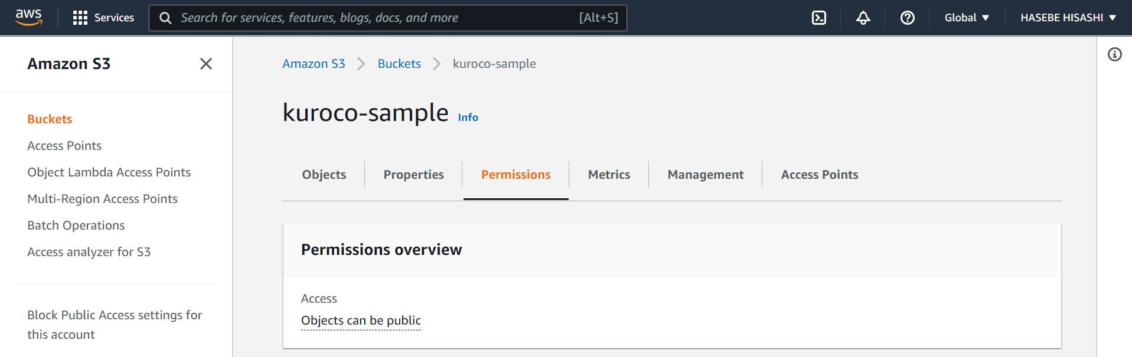Focus the AWS services search field
Image resolution: width=1132 pixels, height=357 pixels.
(x=388, y=18)
